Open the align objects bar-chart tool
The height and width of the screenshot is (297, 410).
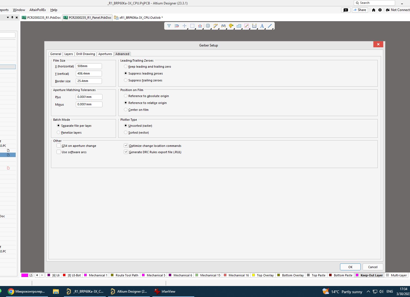pyautogui.click(x=200, y=26)
